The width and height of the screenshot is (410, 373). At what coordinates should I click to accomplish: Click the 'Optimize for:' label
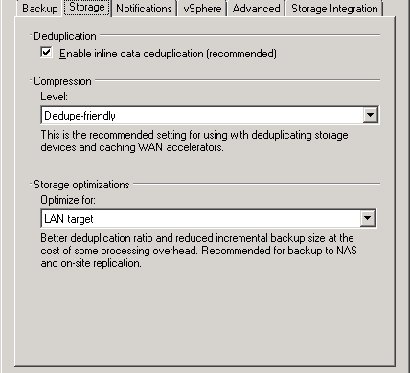pyautogui.click(x=68, y=200)
